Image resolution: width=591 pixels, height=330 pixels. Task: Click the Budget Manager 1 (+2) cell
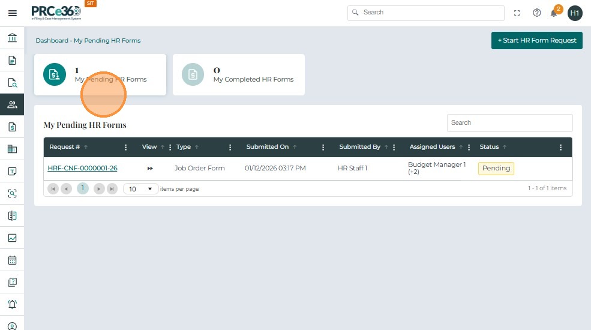click(x=437, y=168)
